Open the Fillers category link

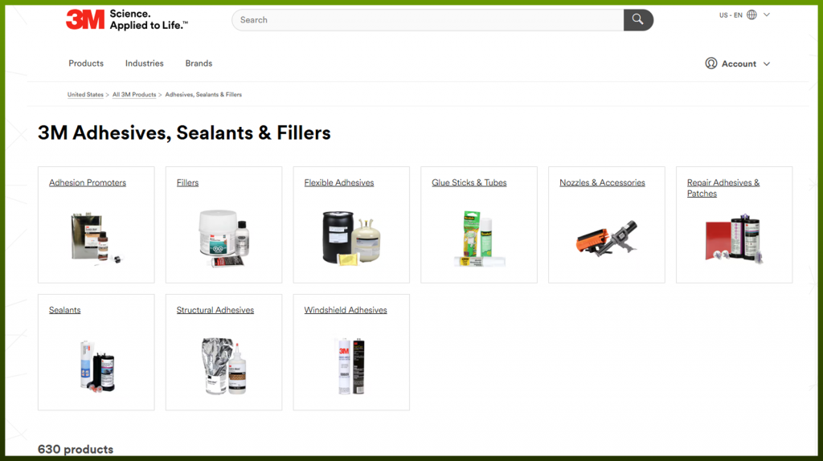(187, 182)
